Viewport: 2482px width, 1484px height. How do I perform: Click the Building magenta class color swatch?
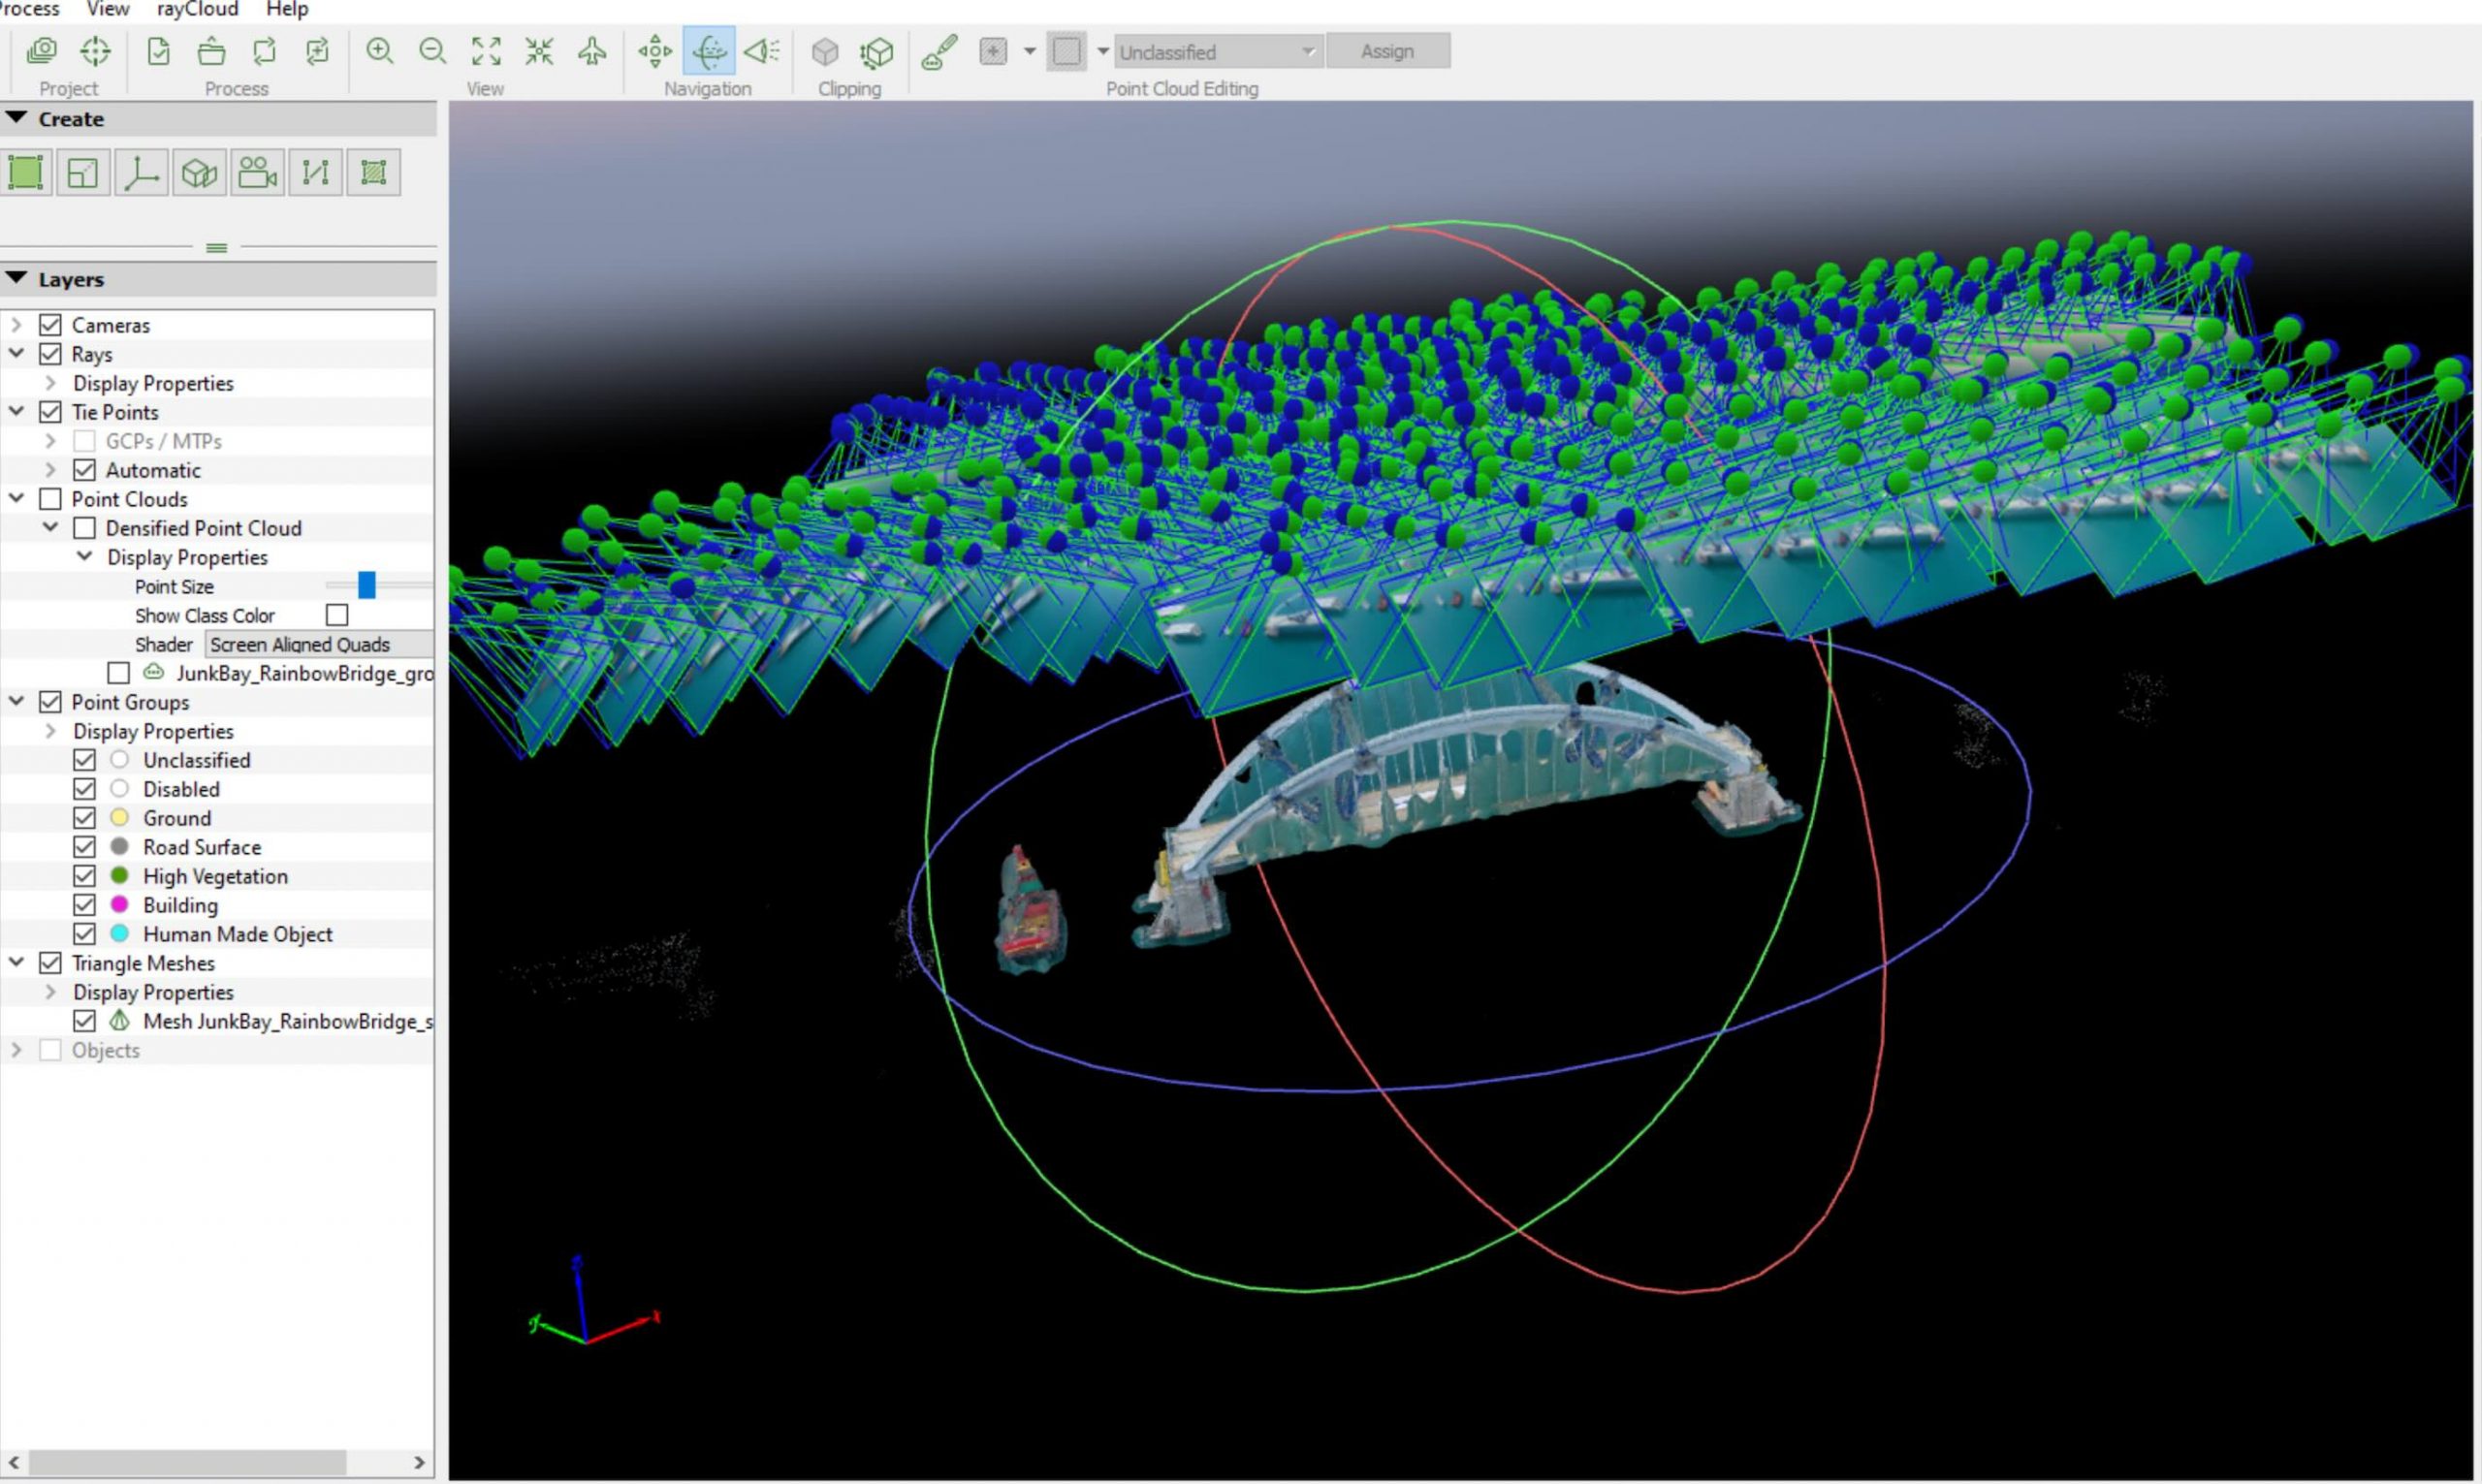pyautogui.click(x=119, y=904)
